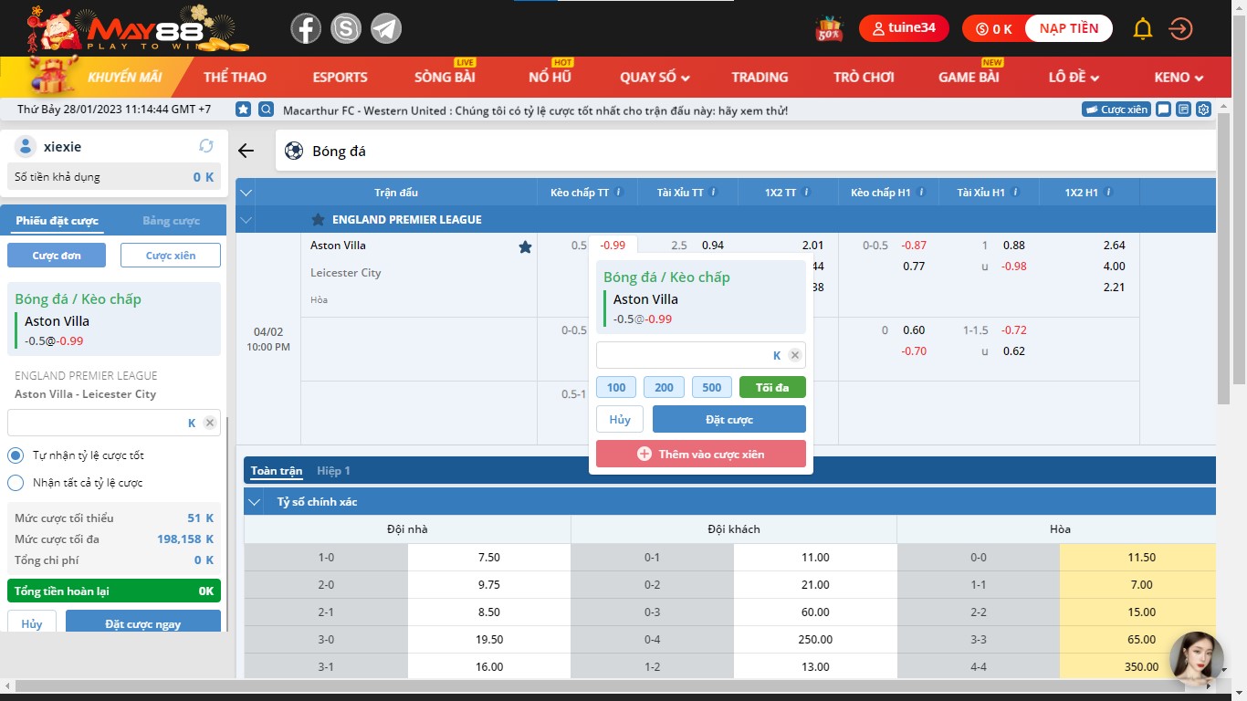
Task: Open the notification bell
Action: coord(1142,29)
